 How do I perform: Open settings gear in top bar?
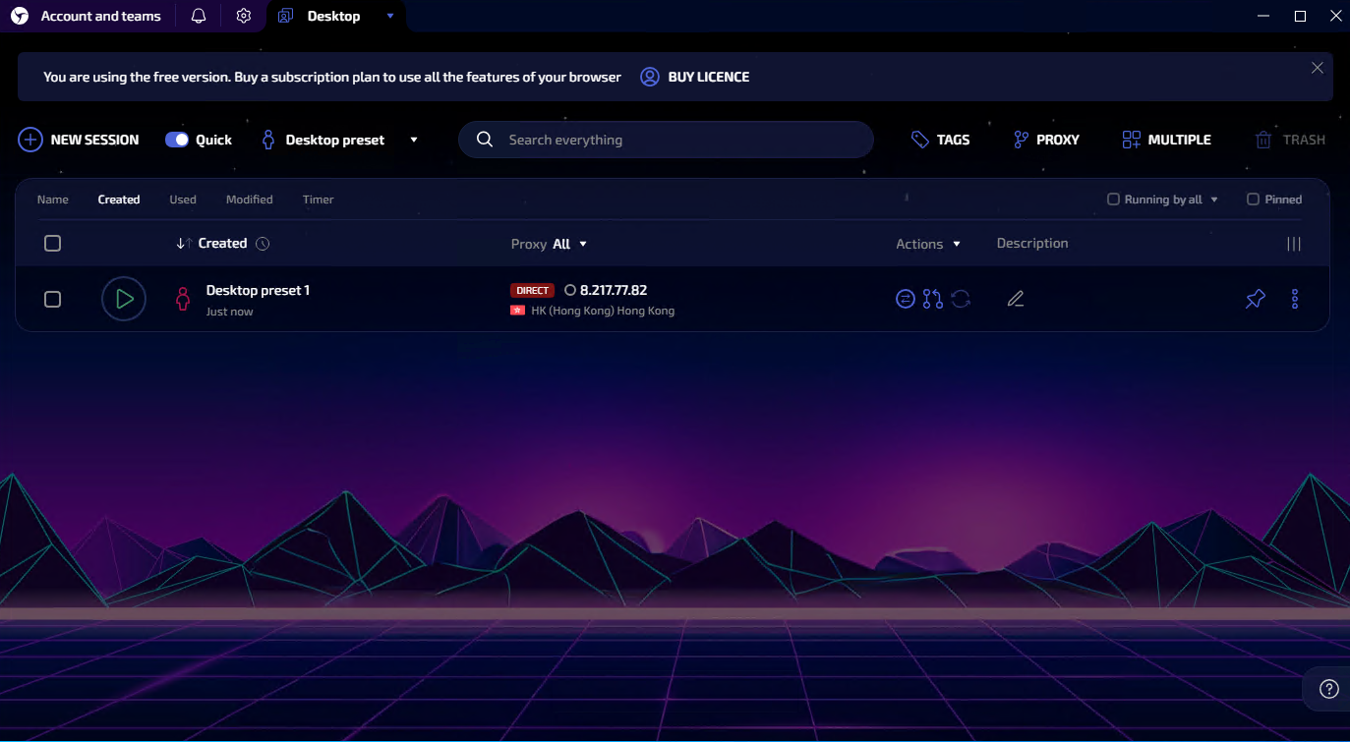coord(244,16)
